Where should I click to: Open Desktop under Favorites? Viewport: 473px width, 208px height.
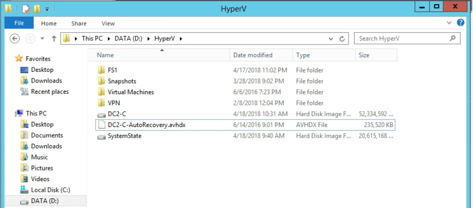(42, 70)
